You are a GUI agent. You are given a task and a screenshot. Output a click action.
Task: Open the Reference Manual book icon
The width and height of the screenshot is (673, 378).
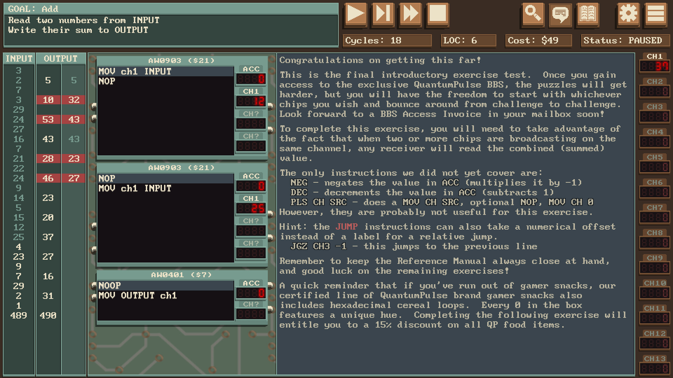click(588, 15)
